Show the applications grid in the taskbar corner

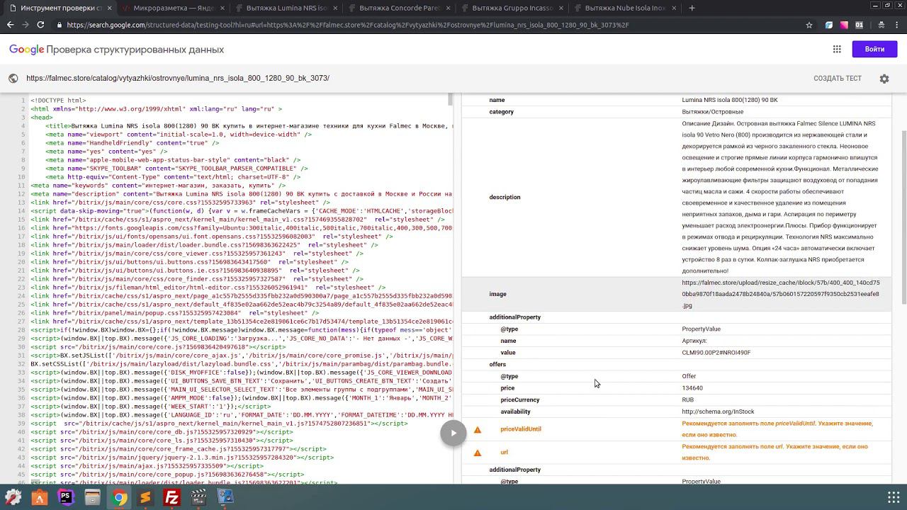893,498
